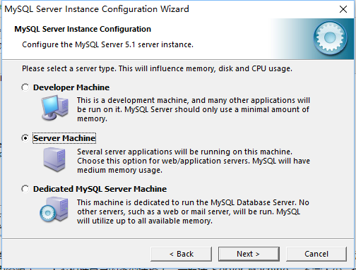Click the 'This machine is dedicated' description
Screen dimensions: 356x270
click(193, 211)
